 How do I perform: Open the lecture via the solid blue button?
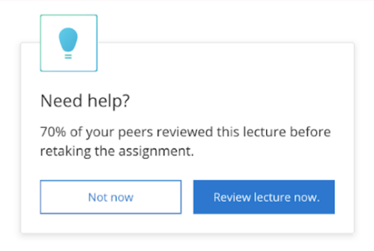(x=264, y=197)
